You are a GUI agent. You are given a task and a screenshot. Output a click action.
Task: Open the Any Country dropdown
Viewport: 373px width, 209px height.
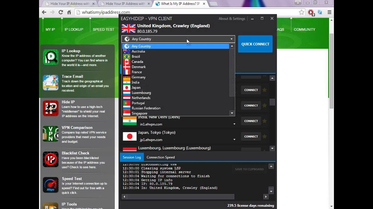tap(178, 39)
